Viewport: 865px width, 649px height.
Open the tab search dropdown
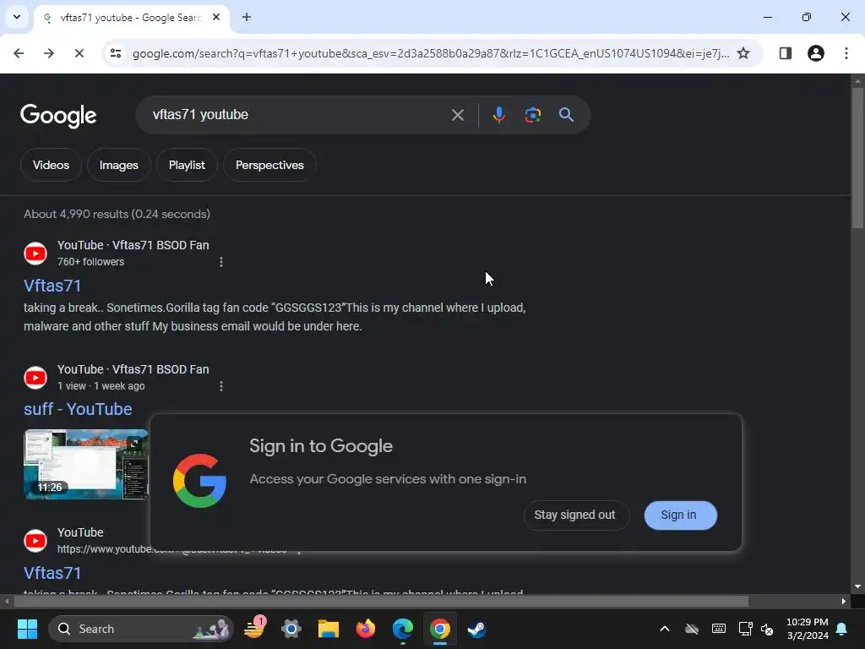tap(17, 17)
